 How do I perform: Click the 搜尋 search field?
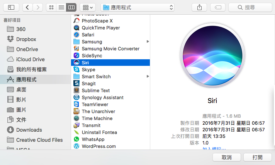tap(250, 7)
